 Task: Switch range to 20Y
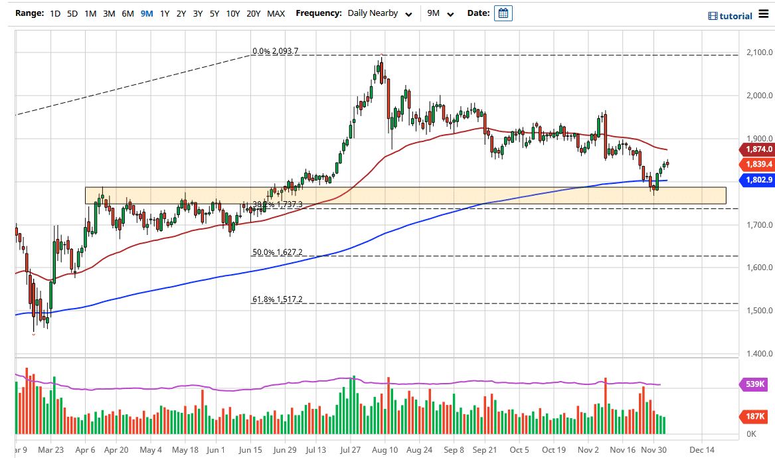coord(253,13)
